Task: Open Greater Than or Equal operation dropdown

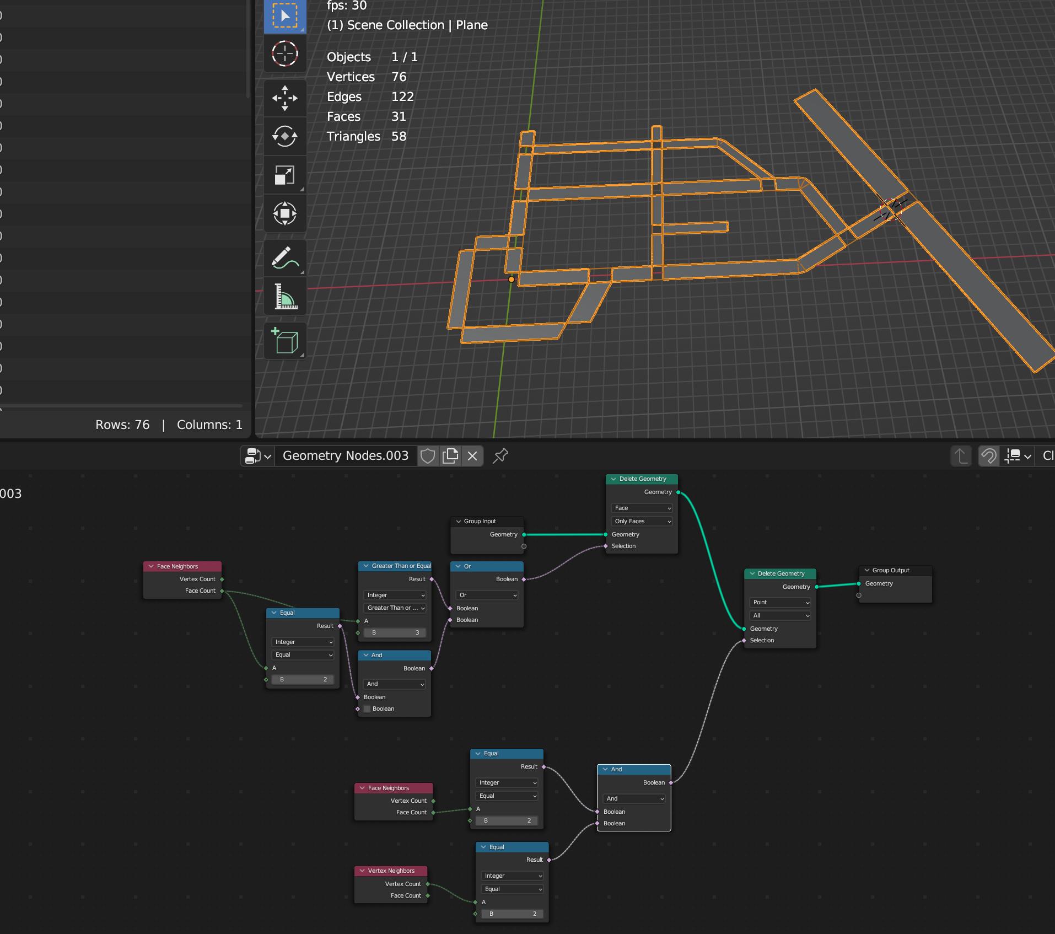Action: [395, 608]
